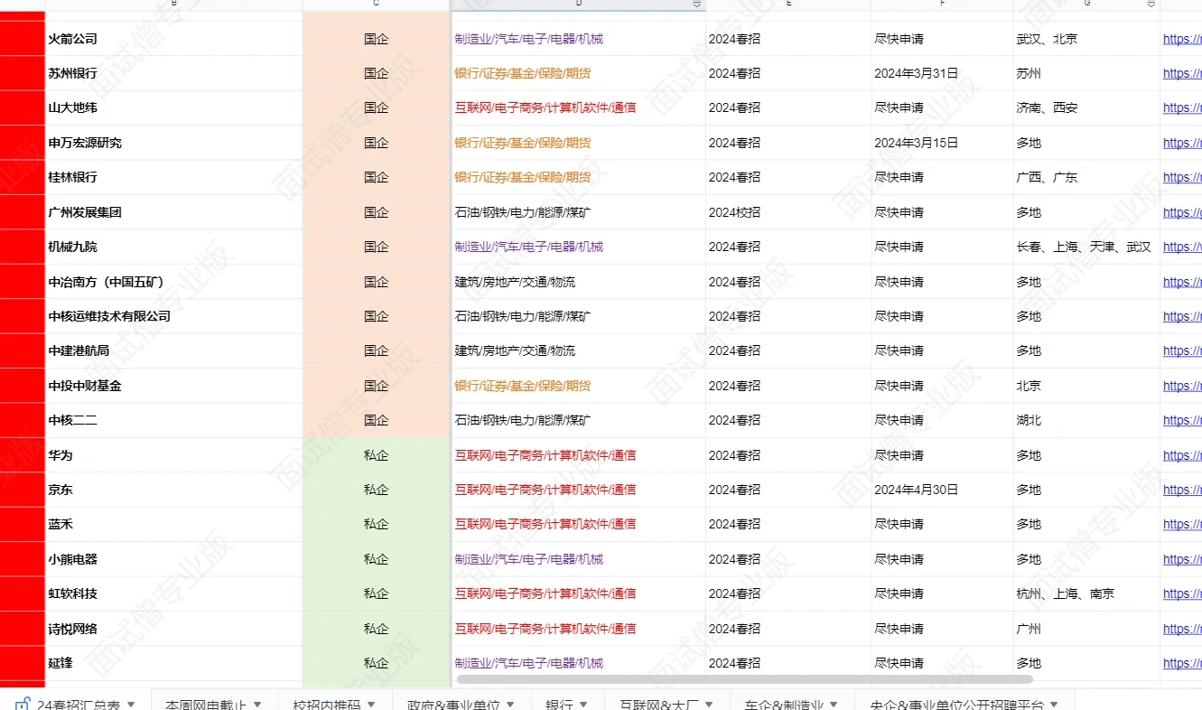The image size is (1202, 710).
Task: Select column B header
Action: tap(173, 5)
